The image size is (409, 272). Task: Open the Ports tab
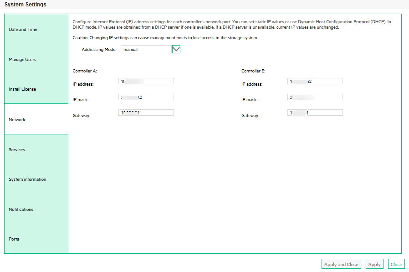pyautogui.click(x=14, y=239)
